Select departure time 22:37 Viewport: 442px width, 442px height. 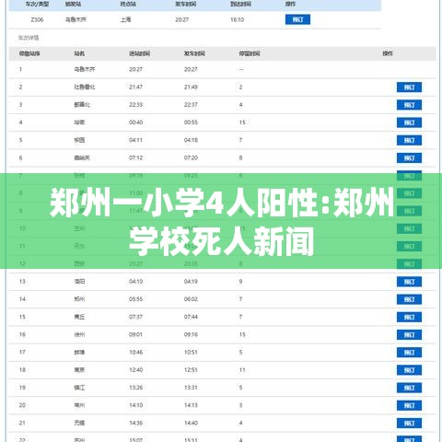coord(191,105)
